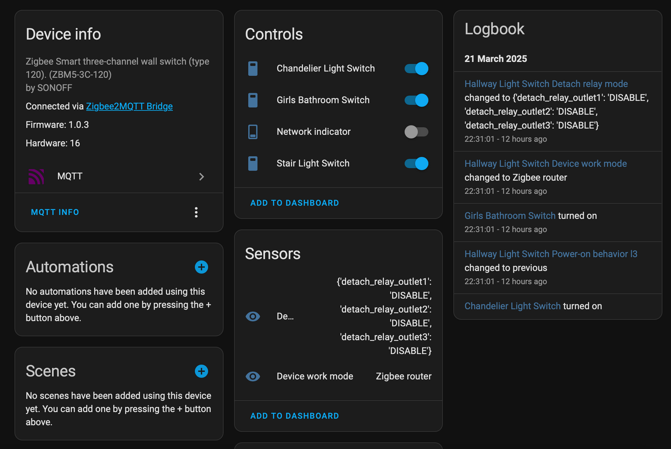Add a new automation with plus button
Image resolution: width=671 pixels, height=449 pixels.
click(201, 267)
